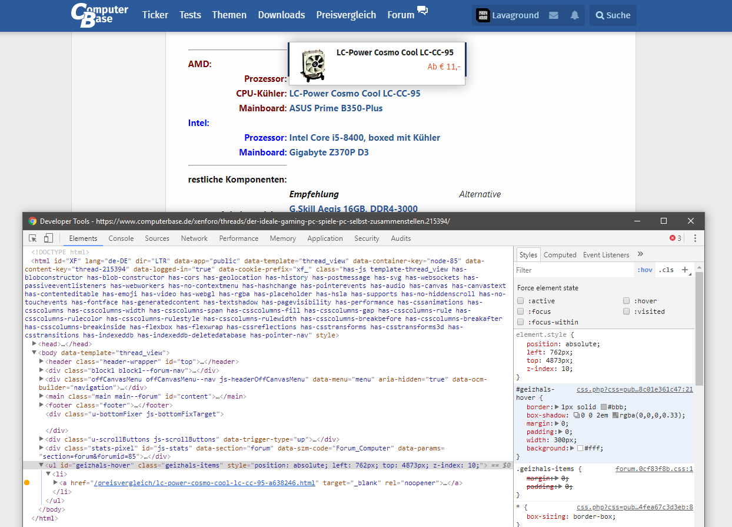Screen dimensions: 732x527
Task: Open the forum chat bubble icon
Action: pos(422,10)
